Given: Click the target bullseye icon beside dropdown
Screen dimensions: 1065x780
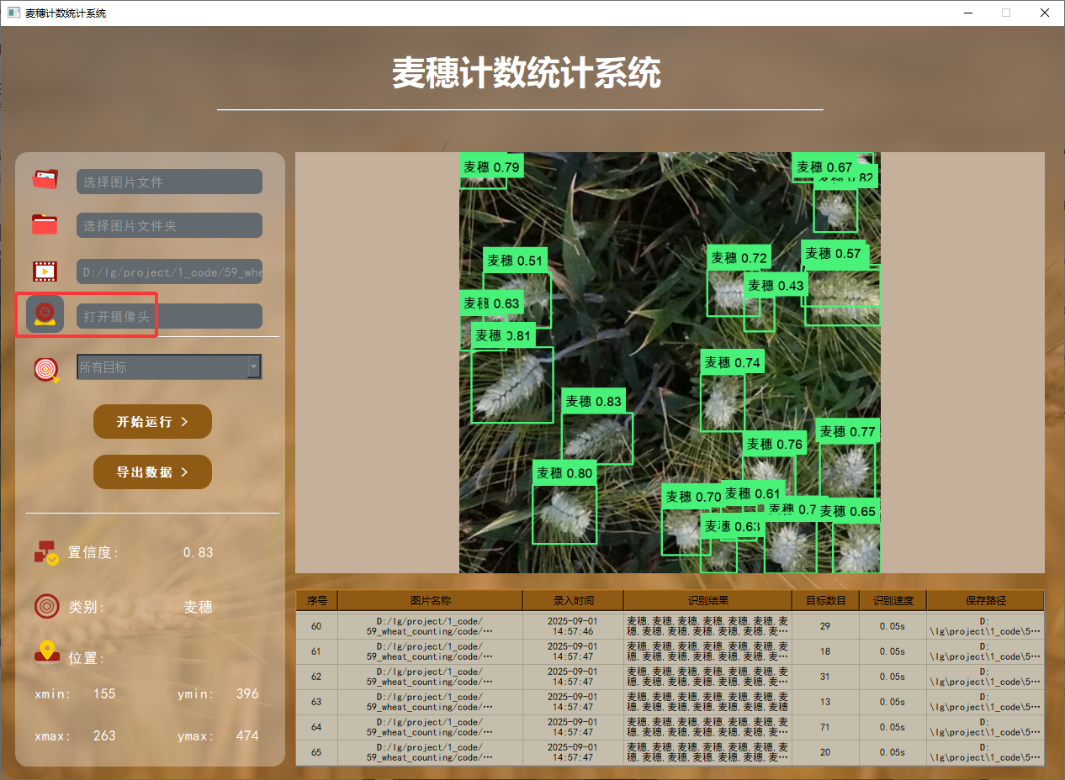Looking at the screenshot, I should 47,369.
